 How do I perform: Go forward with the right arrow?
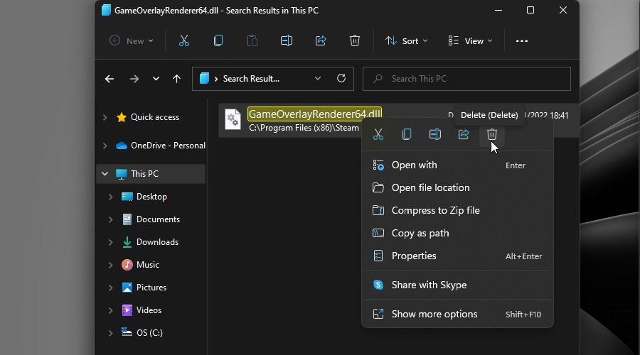134,79
